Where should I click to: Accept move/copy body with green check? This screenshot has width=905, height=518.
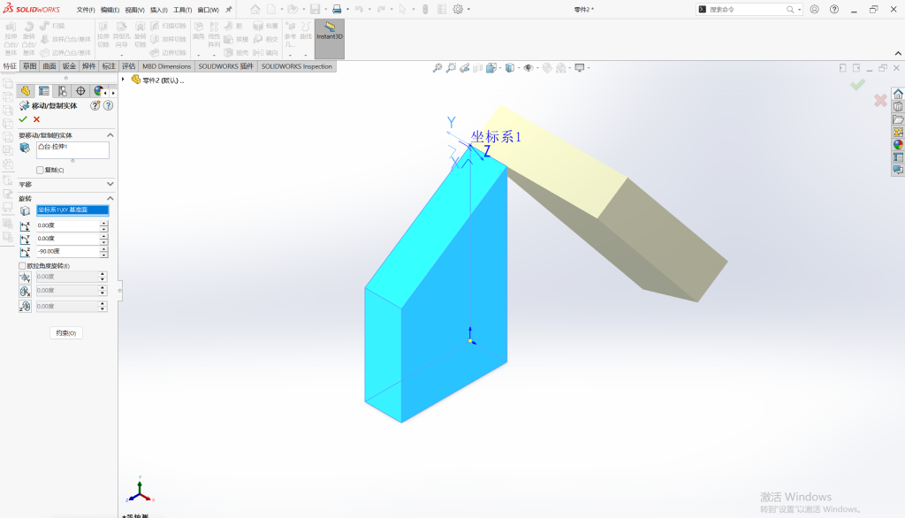23,119
